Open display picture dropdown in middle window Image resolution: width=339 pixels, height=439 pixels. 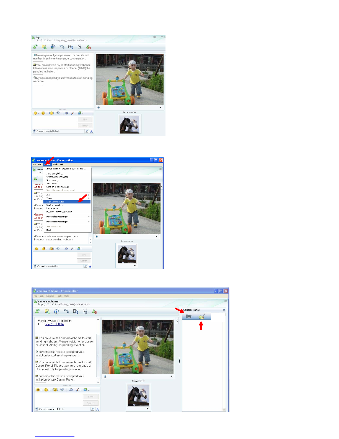point(135,266)
